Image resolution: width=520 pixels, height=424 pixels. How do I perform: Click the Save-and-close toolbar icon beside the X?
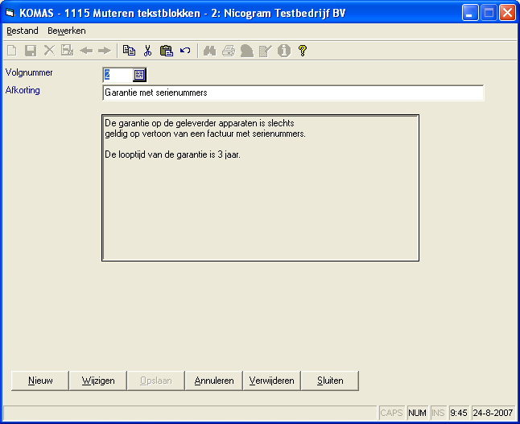pyautogui.click(x=68, y=51)
